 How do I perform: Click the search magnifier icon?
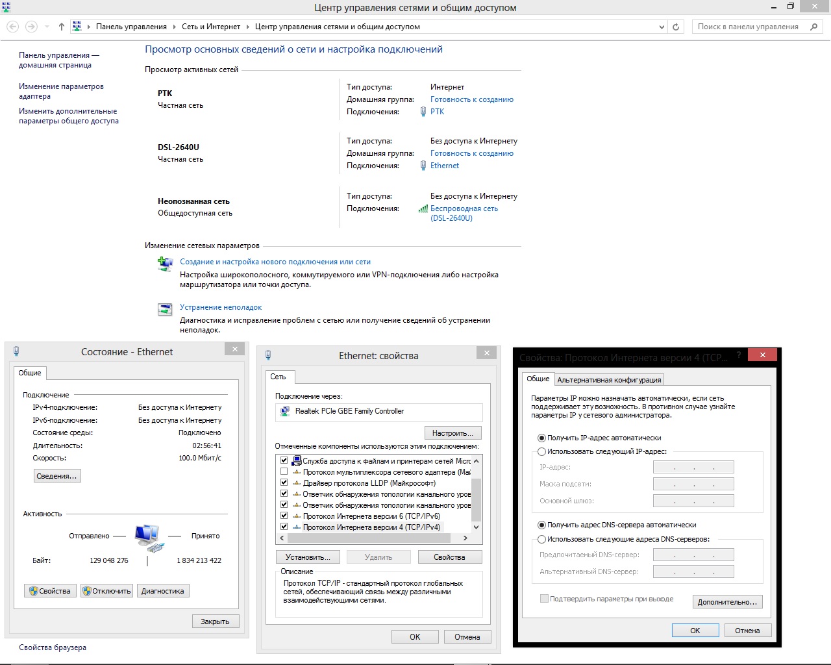pyautogui.click(x=814, y=27)
